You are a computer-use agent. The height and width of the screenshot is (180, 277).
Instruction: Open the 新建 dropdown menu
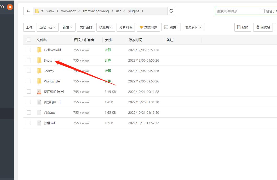[67, 27]
